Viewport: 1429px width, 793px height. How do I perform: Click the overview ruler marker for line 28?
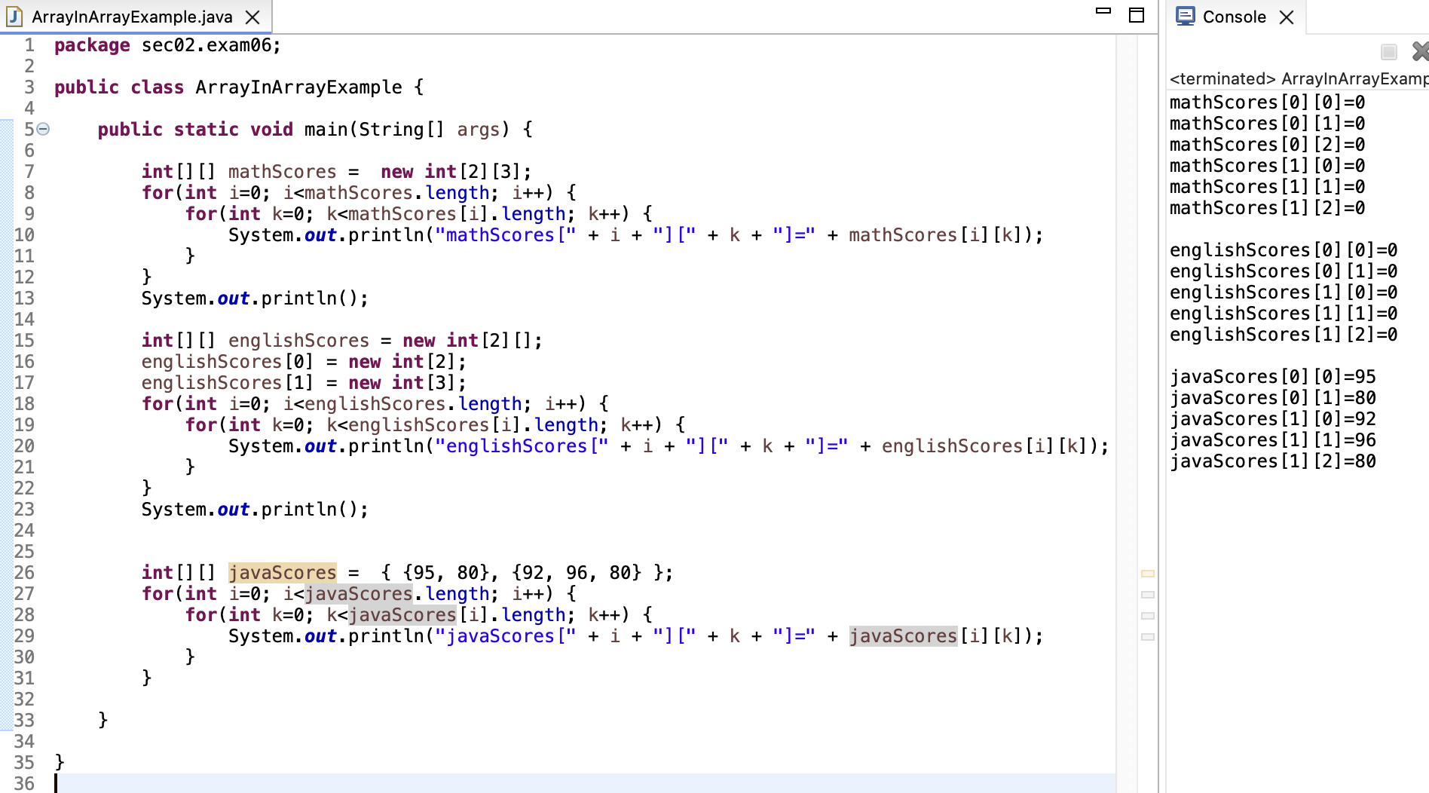tap(1148, 616)
